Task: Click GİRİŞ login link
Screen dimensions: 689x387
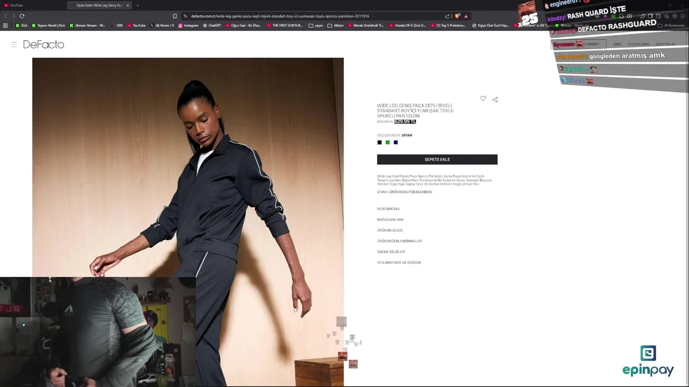Action: [617, 44]
